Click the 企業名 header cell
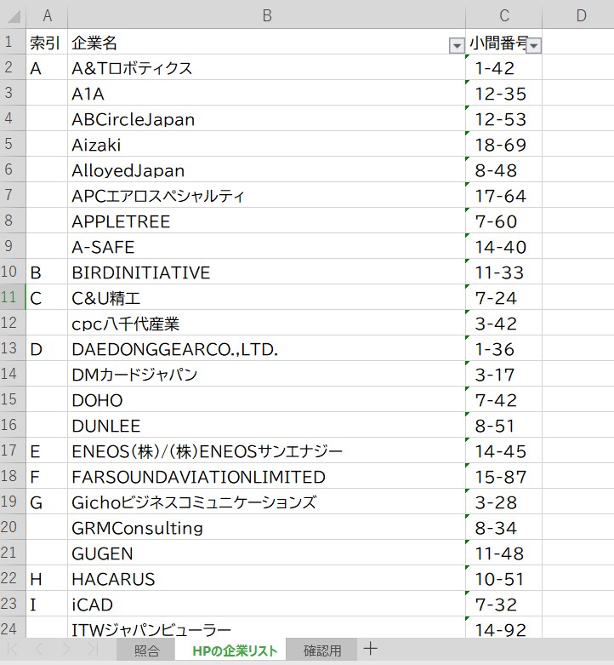 [267, 42]
